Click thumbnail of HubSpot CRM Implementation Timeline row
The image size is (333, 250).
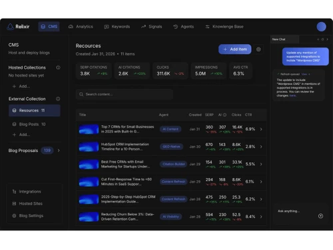(x=89, y=147)
